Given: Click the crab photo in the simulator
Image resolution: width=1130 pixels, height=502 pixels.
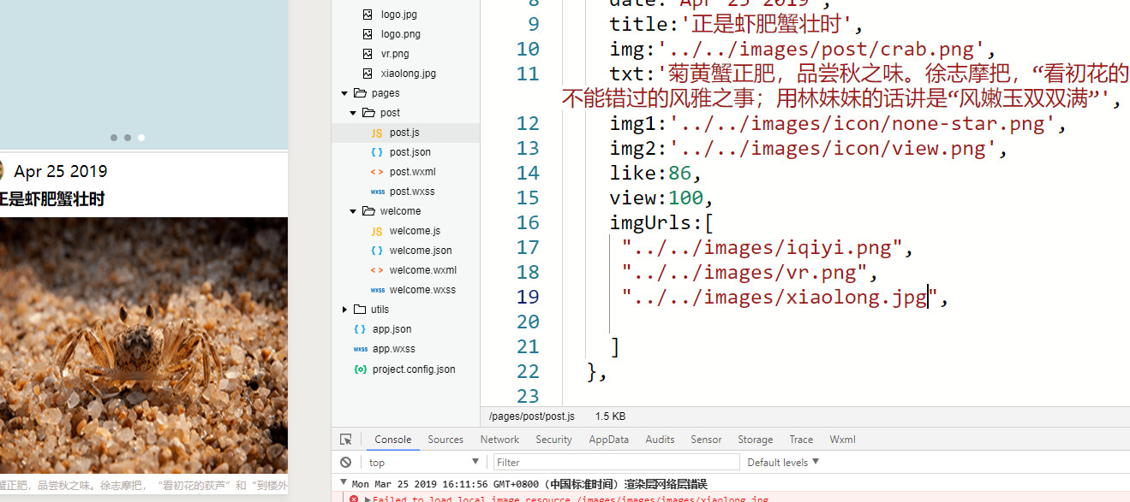Looking at the screenshot, I should (144, 344).
